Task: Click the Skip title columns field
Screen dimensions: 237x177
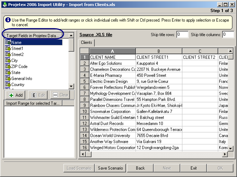Action: pos(228,35)
